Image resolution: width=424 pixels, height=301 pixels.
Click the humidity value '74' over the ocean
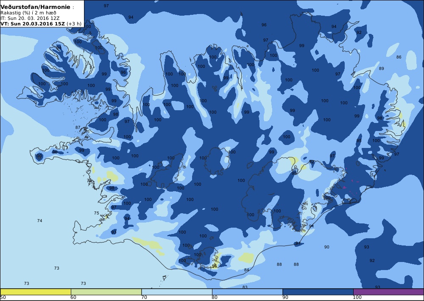point(40,221)
